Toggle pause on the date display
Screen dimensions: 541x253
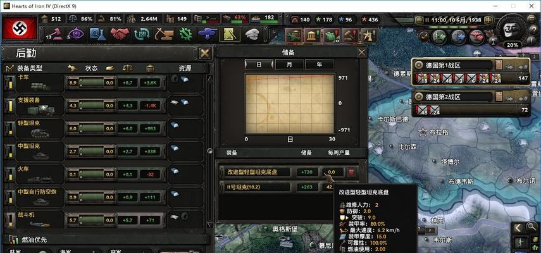click(453, 20)
